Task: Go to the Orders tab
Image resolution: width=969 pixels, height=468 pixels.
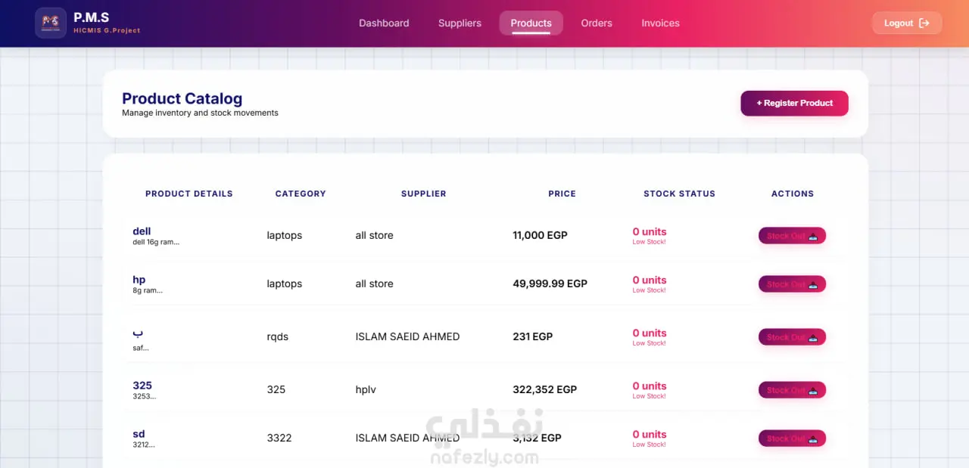Action: point(597,23)
